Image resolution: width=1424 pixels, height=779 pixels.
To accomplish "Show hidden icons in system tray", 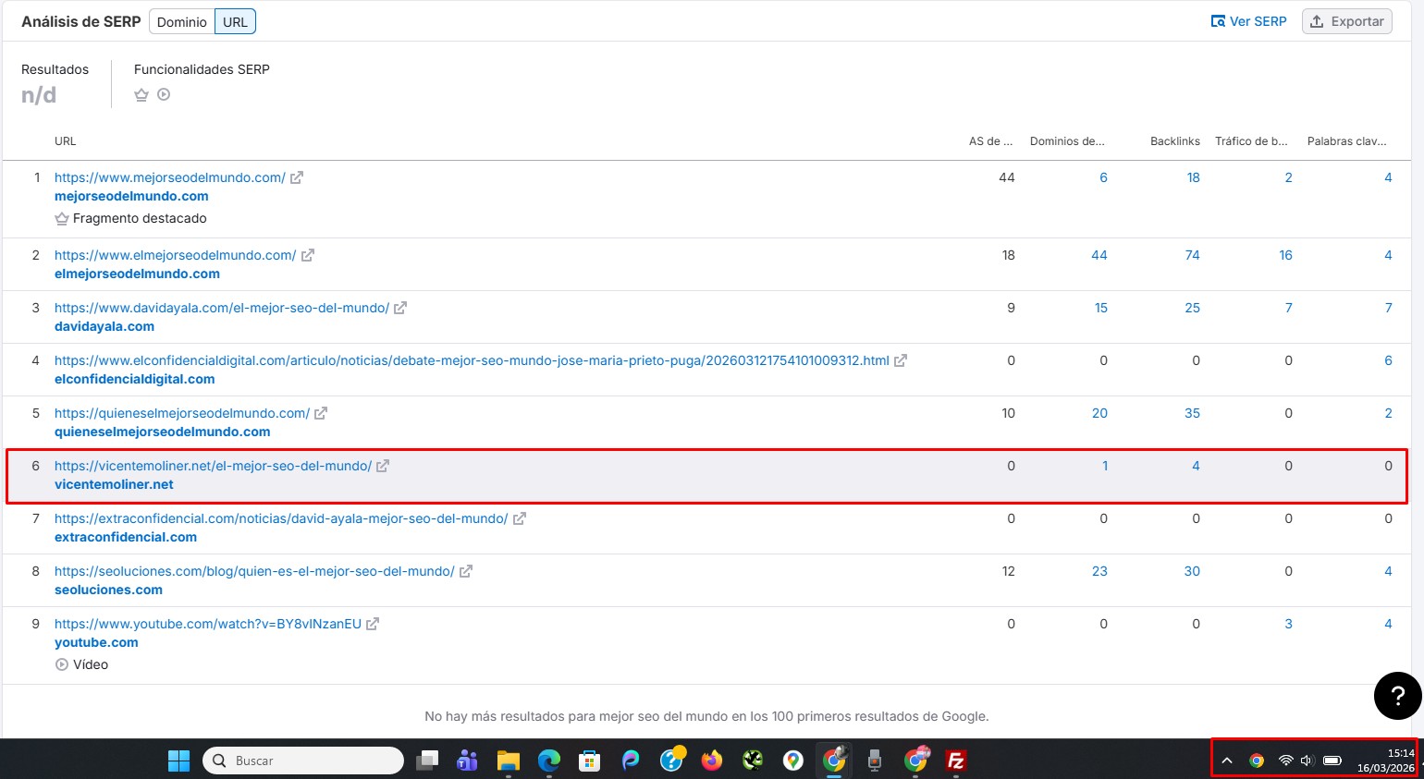I will [1227, 761].
